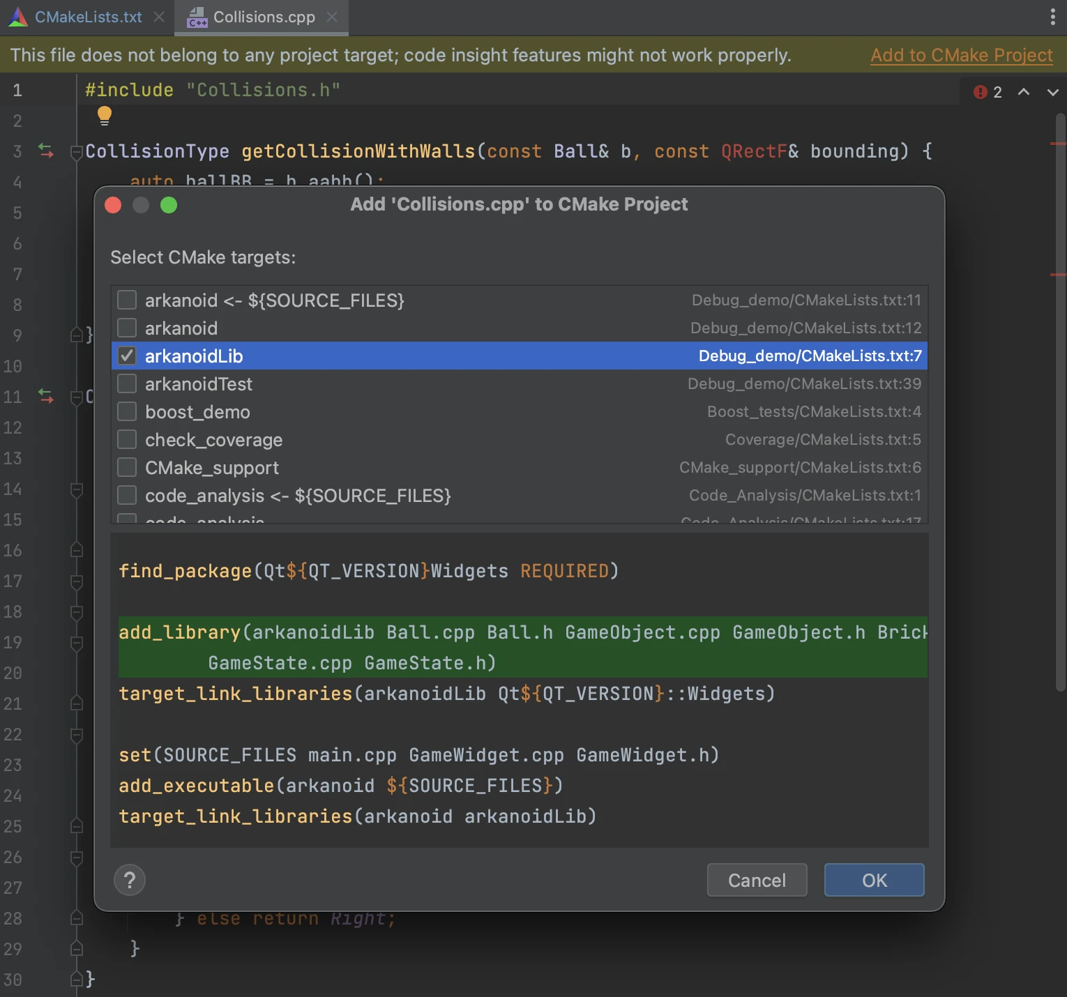Toggle the fold marker at line 18
1067x997 pixels.
[x=77, y=612]
